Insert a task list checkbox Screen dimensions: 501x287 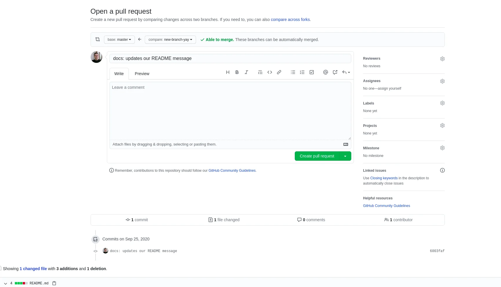pyautogui.click(x=312, y=72)
